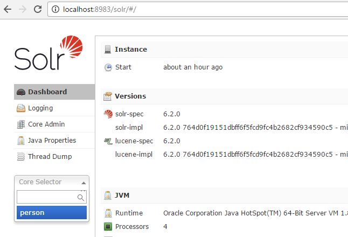Screen dimensions: 348x237
Task: Click the Core Admin server icon
Action: pyautogui.click(x=22, y=124)
